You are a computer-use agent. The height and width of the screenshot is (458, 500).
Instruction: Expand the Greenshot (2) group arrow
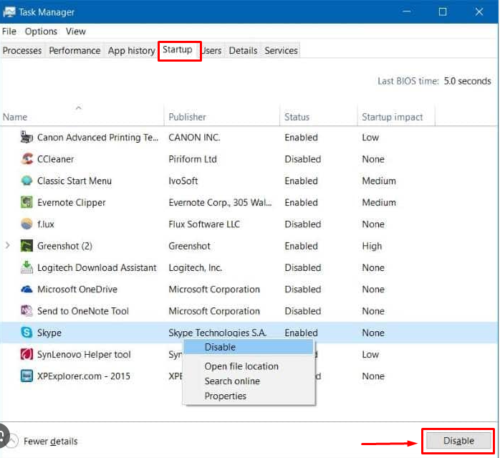8,246
